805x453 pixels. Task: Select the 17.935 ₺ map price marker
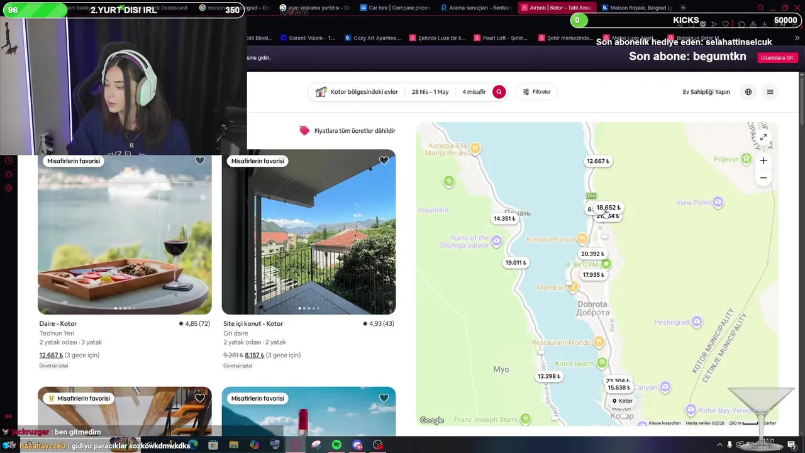click(x=594, y=275)
